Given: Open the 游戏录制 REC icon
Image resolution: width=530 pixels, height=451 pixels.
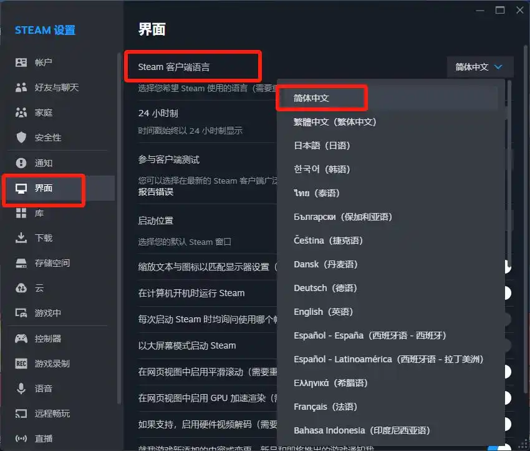Looking at the screenshot, I should (21, 364).
